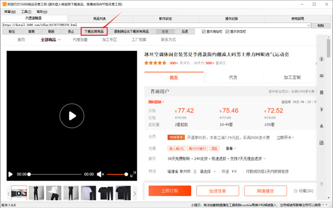The image size is (333, 208).
Task: Click the star 收藏 favorite icon
Action: (x=296, y=191)
